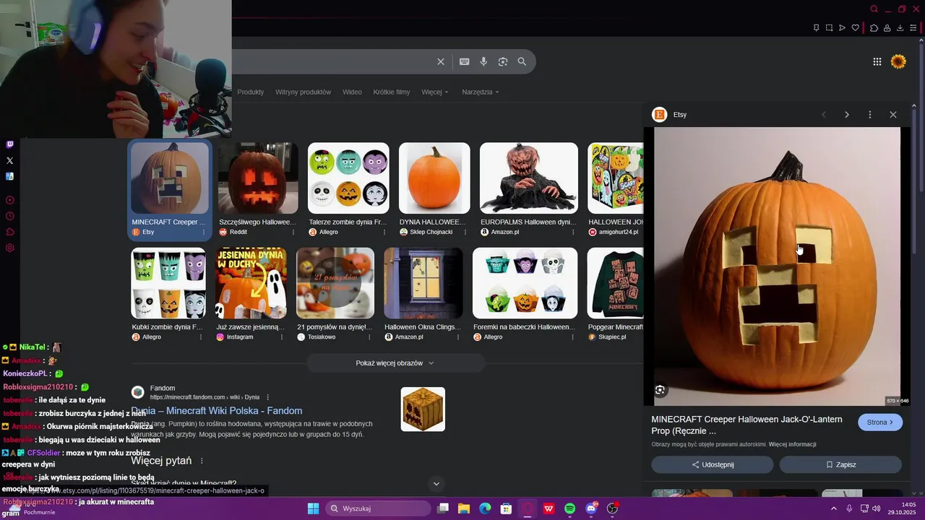Expand the Narzędzia tools dropdown
Image resolution: width=925 pixels, height=520 pixels.
481,92
